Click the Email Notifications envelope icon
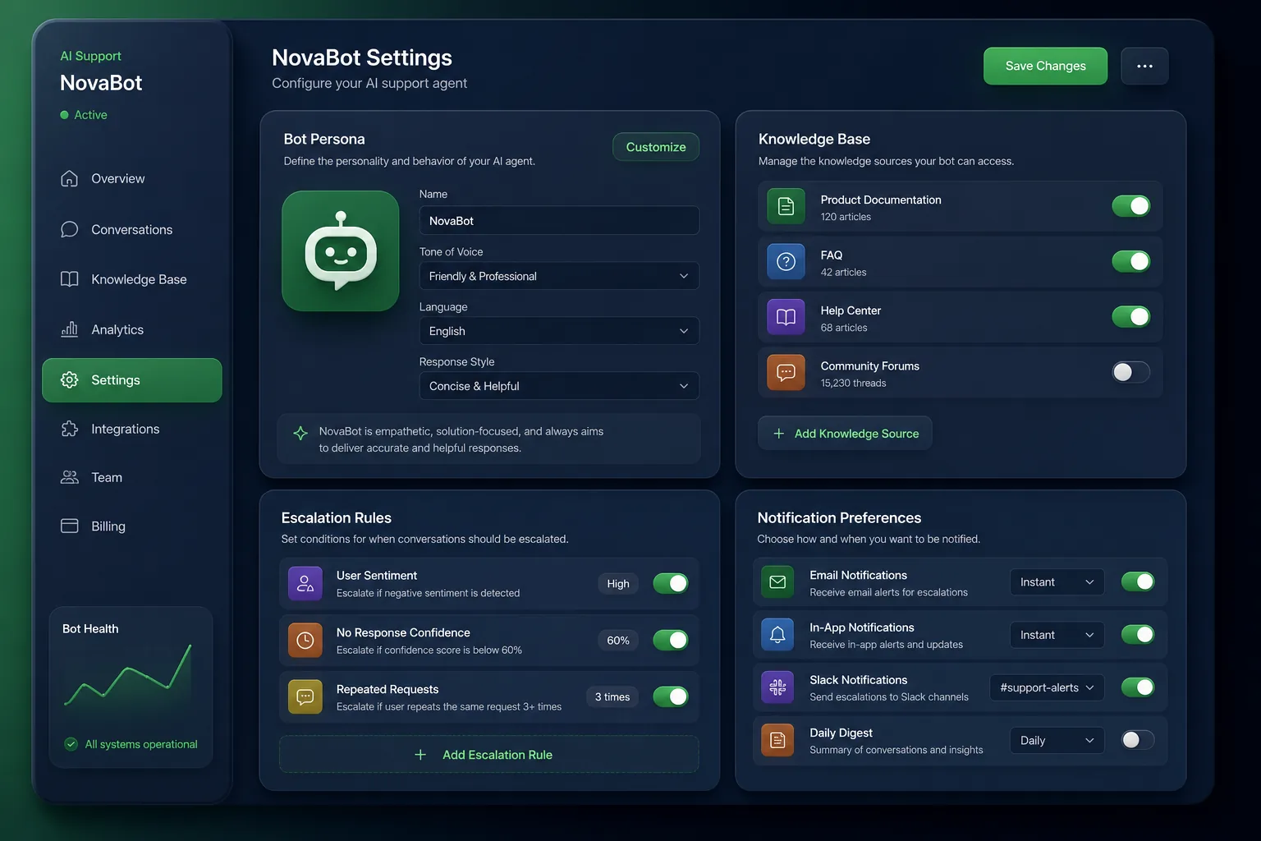 [777, 581]
